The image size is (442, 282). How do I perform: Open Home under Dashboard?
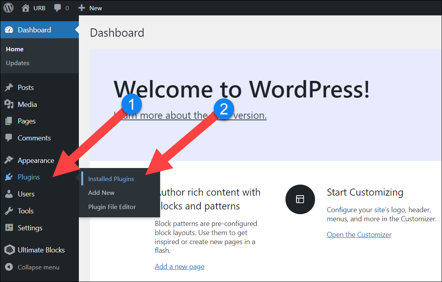click(15, 49)
